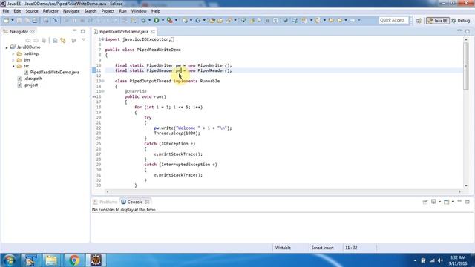
Task: Expand the .settings folder
Action: [x=13, y=54]
